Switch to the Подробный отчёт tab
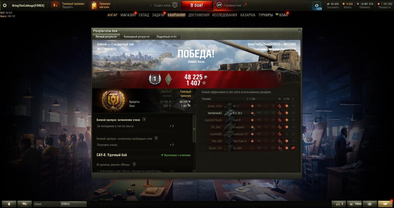 [167, 36]
